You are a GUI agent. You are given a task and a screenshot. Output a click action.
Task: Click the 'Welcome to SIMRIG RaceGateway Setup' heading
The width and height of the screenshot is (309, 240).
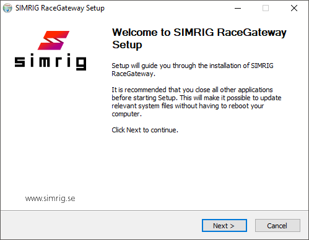pos(199,38)
